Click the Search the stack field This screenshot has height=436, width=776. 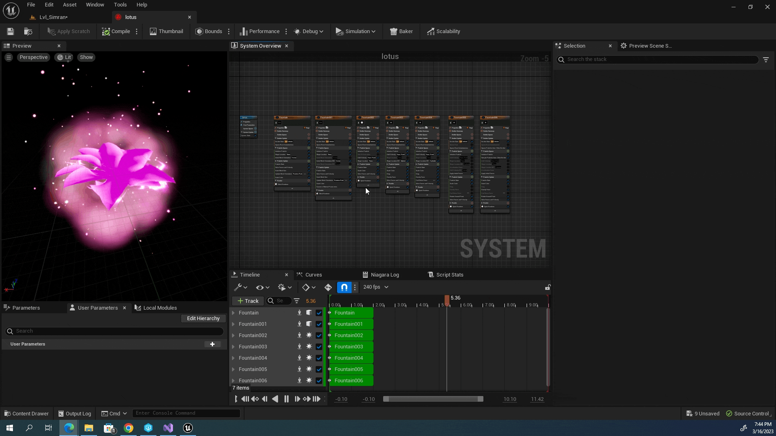(x=658, y=60)
